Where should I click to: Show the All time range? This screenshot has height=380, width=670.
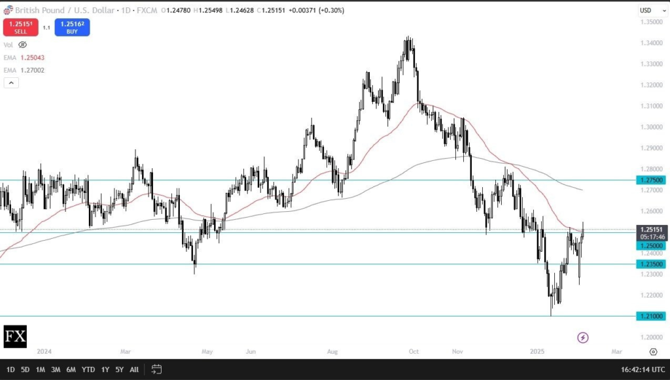click(134, 370)
